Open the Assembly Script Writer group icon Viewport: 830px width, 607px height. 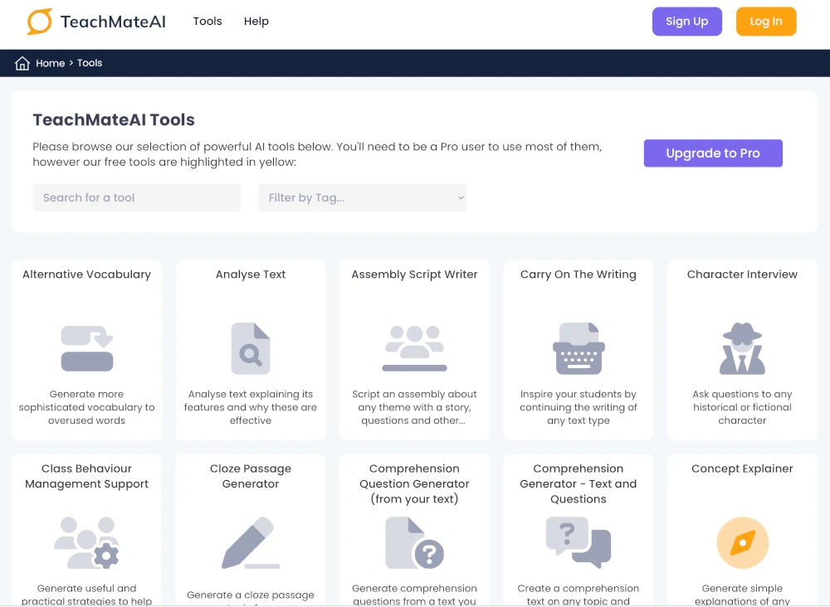(414, 348)
